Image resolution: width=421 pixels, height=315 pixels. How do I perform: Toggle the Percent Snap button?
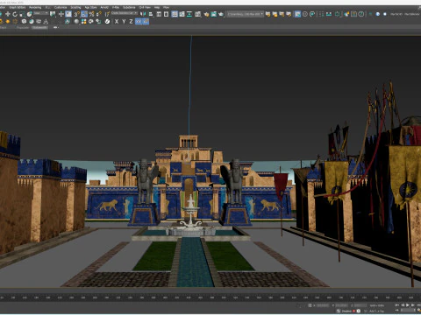(x=91, y=14)
